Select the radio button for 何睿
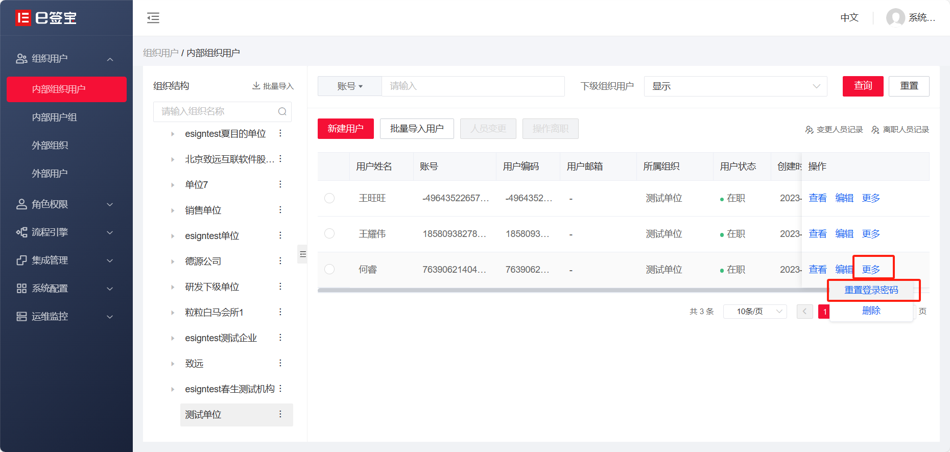Screen dimensions: 950x452 click(x=329, y=270)
